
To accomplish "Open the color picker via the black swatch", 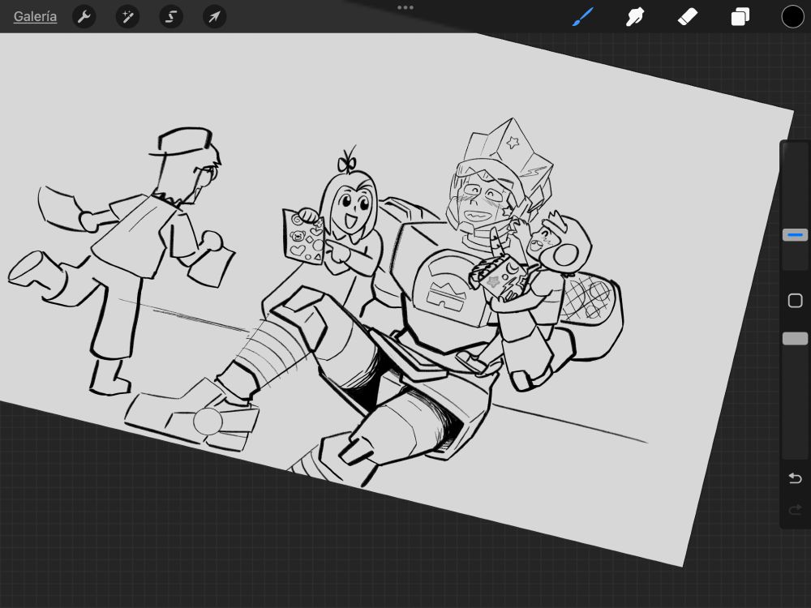I will (792, 16).
